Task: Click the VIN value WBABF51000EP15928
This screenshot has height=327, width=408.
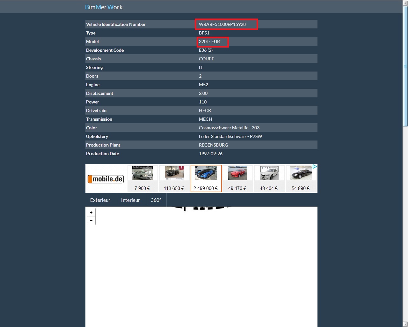Action: pyautogui.click(x=222, y=24)
